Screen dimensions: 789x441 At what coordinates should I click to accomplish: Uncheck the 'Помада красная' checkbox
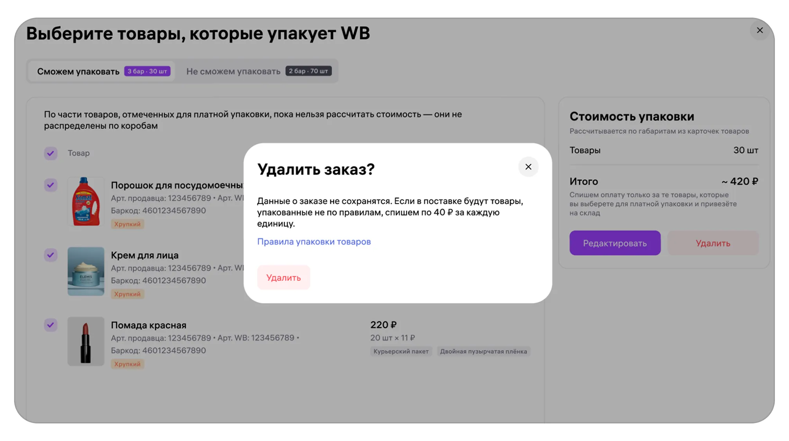click(x=51, y=325)
